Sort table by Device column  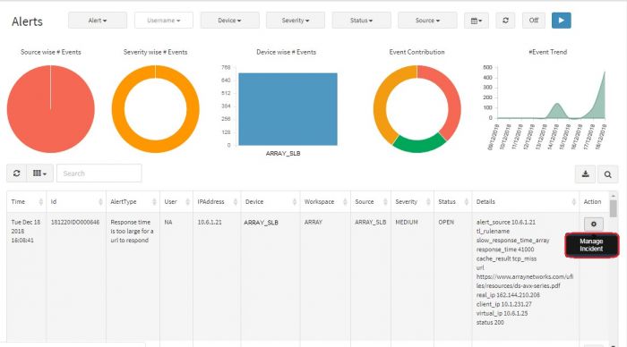pyautogui.click(x=271, y=201)
